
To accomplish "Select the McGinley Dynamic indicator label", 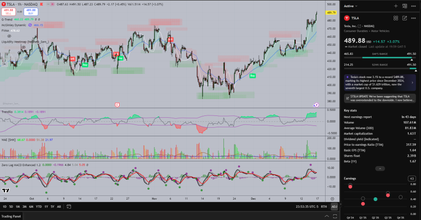I will (14, 25).
